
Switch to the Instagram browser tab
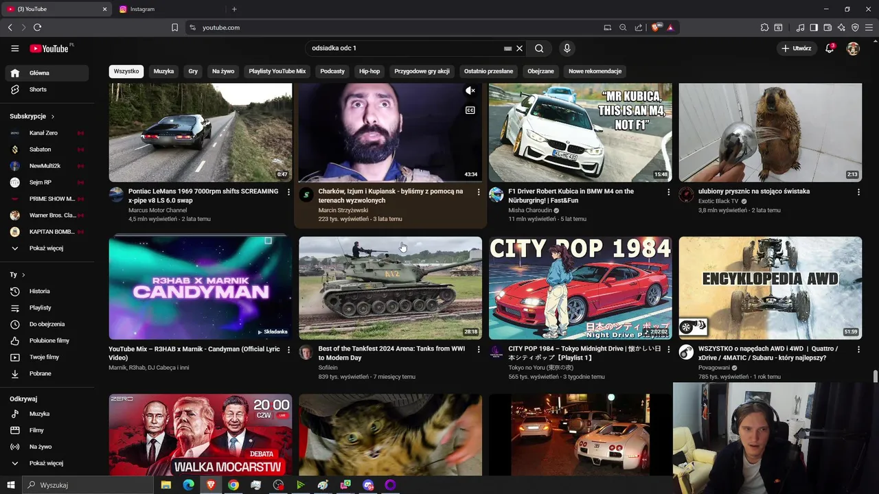(168, 9)
